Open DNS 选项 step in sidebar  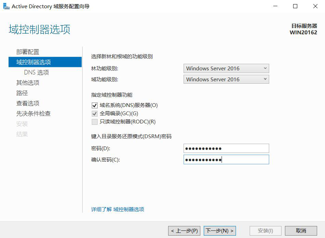(x=37, y=72)
